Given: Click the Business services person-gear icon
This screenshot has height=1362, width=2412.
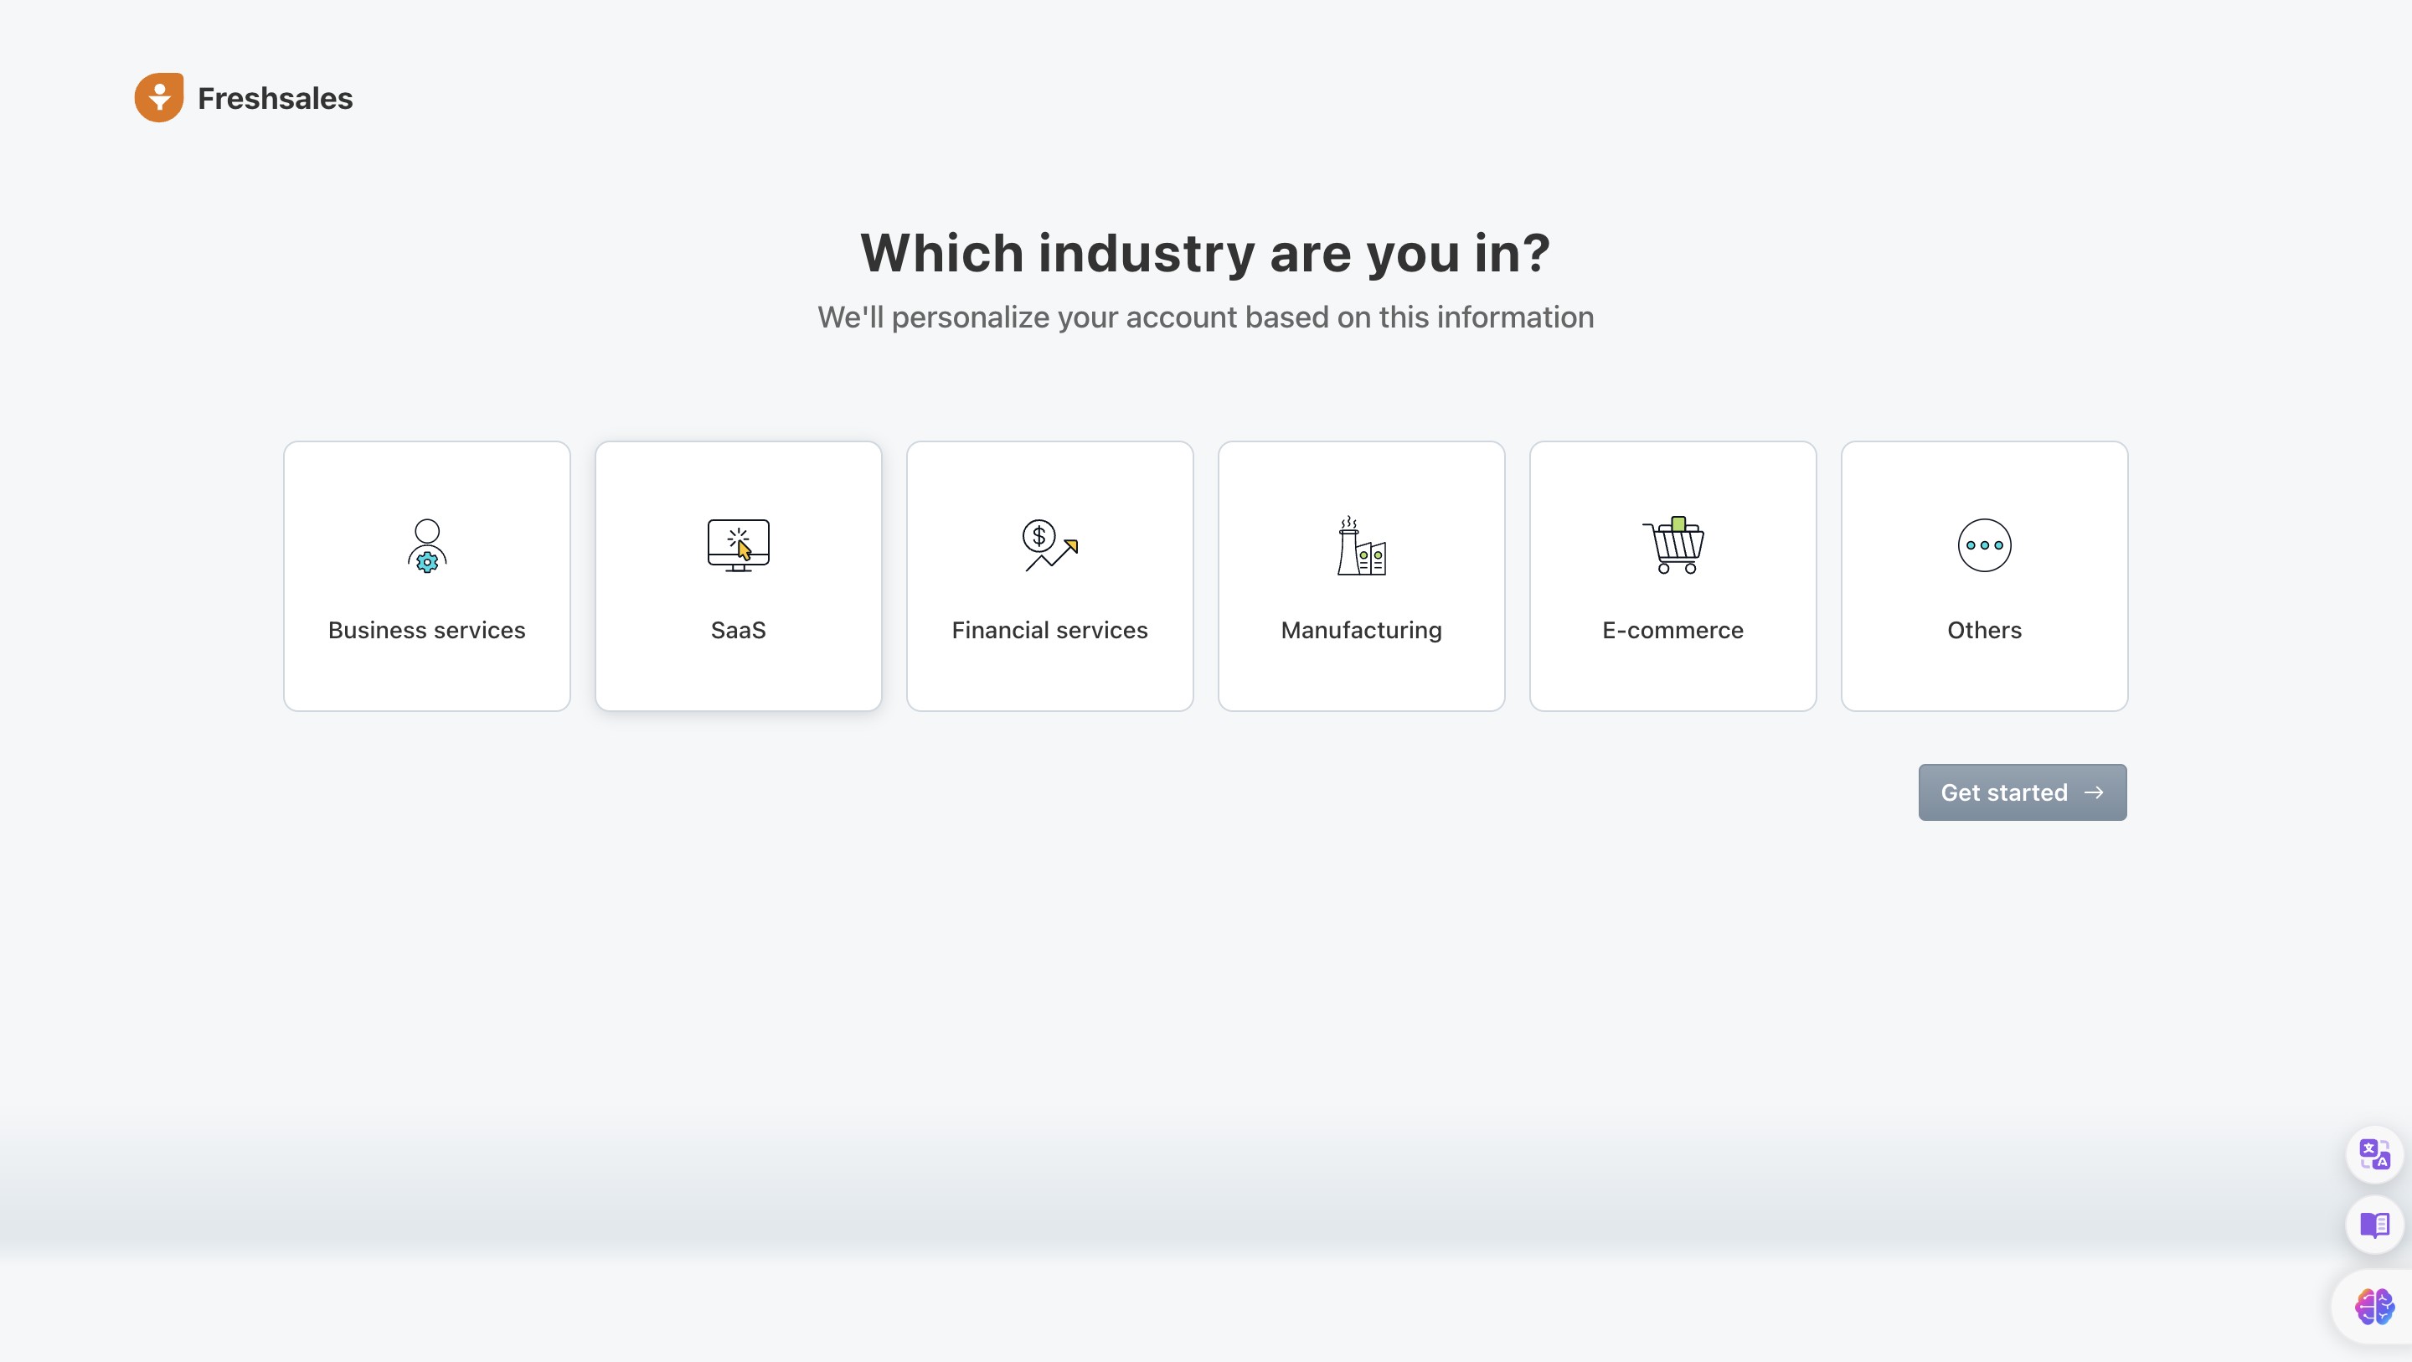Looking at the screenshot, I should pyautogui.click(x=427, y=545).
